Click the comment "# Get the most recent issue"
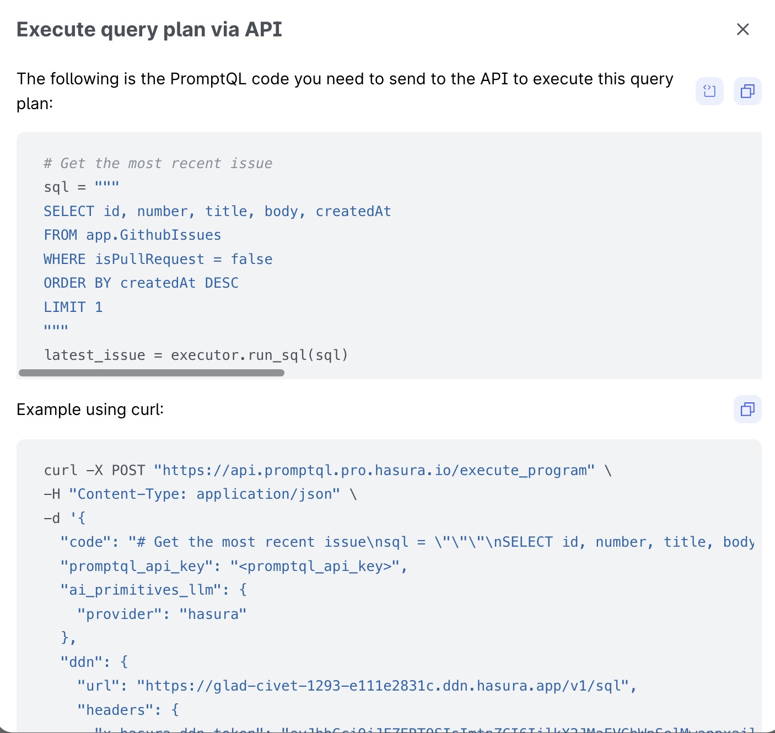 pos(158,163)
